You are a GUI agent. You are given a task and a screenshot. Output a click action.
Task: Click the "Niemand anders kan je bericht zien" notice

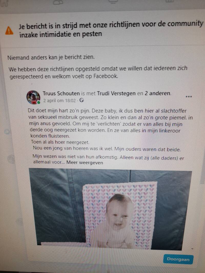pos(51,57)
